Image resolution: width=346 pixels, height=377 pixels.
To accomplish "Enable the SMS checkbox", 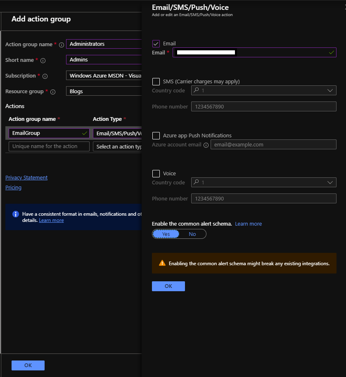I will (x=156, y=82).
